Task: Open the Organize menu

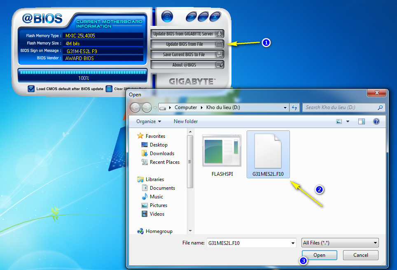Action: [149, 121]
